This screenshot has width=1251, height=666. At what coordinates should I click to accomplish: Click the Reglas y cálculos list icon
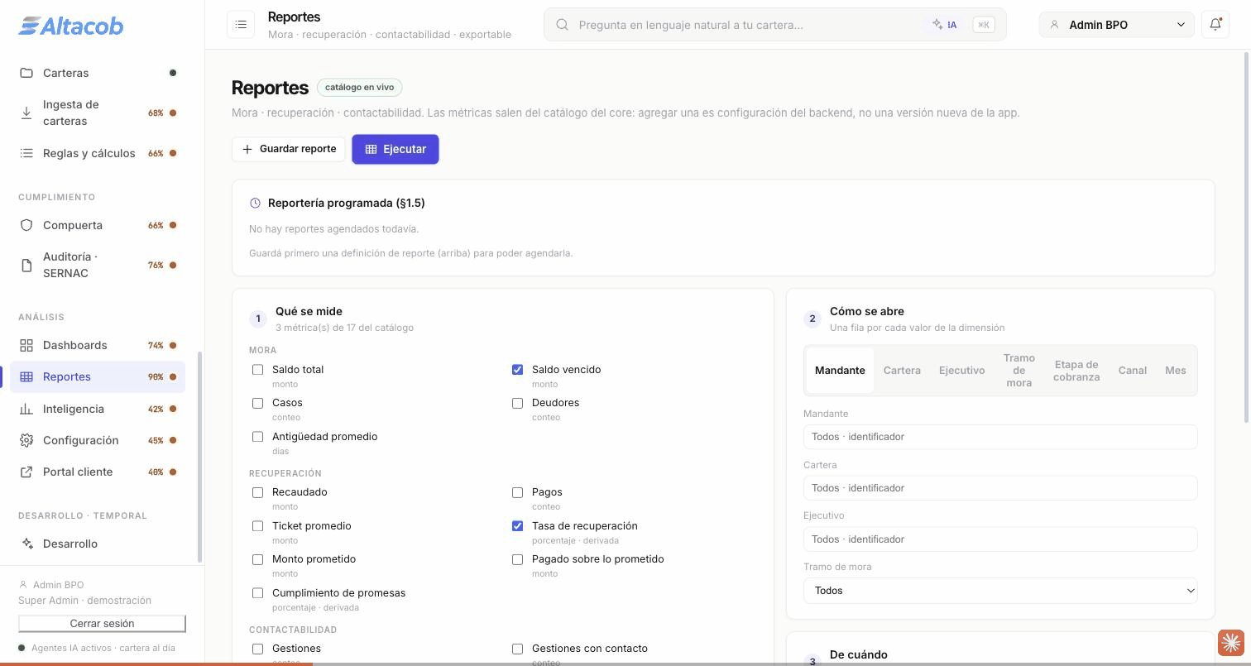click(x=26, y=153)
